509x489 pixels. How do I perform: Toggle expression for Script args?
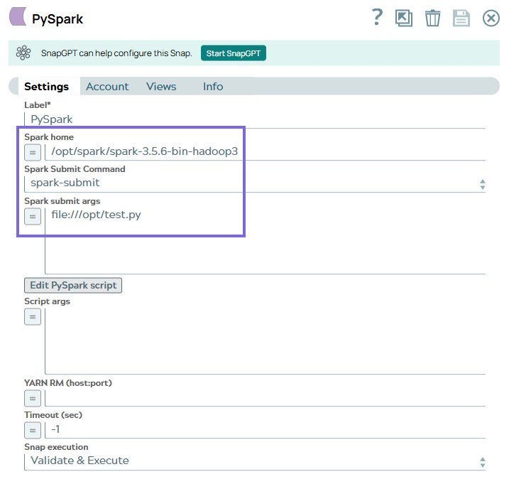[33, 316]
